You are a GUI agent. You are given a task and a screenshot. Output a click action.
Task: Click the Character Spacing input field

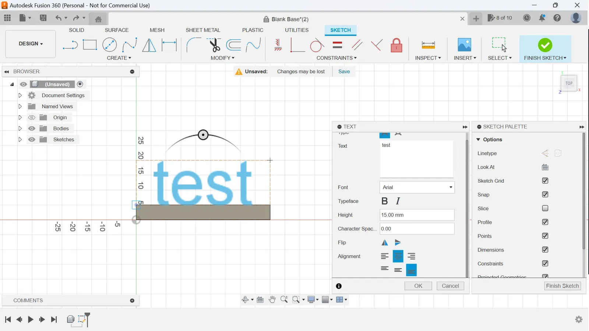click(417, 229)
